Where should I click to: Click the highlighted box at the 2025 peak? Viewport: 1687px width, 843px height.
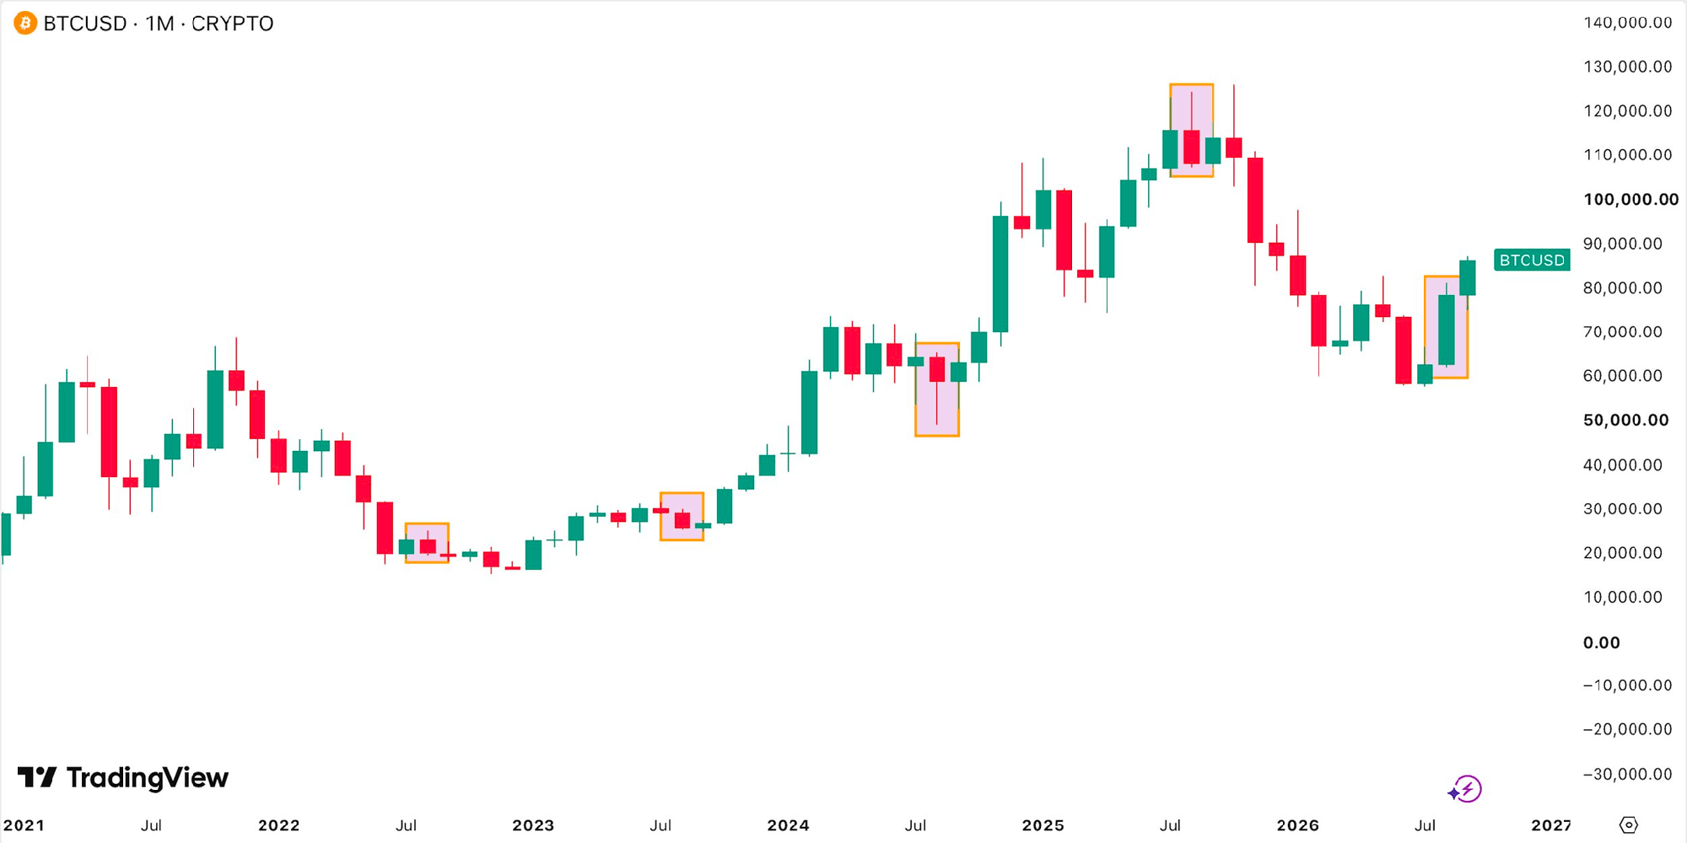(1191, 130)
